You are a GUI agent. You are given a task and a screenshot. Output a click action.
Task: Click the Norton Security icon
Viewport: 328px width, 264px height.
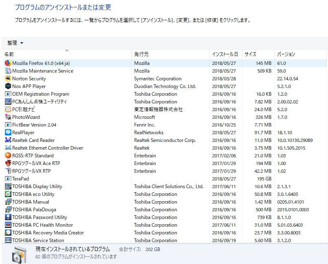coord(8,79)
